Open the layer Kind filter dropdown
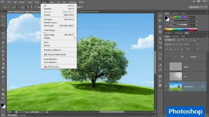 (x=170, y=40)
